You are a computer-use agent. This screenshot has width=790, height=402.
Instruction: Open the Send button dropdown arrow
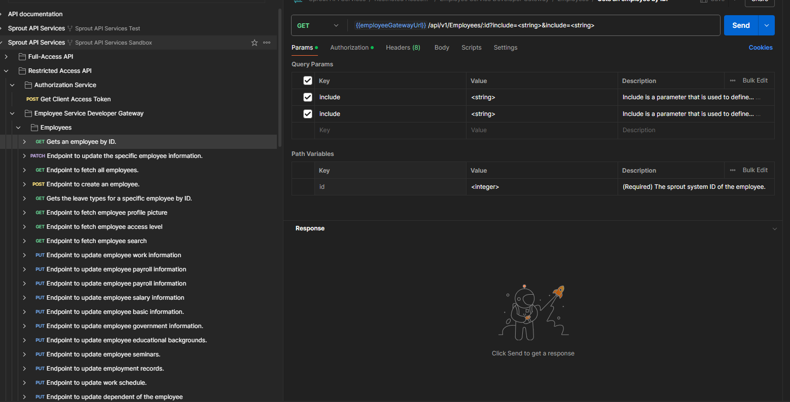[x=766, y=25]
